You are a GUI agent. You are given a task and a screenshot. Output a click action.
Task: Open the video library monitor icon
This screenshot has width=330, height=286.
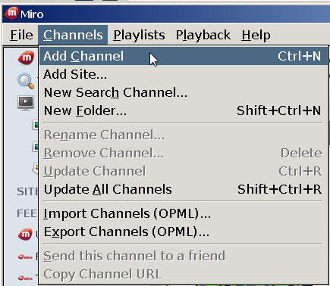[26, 103]
